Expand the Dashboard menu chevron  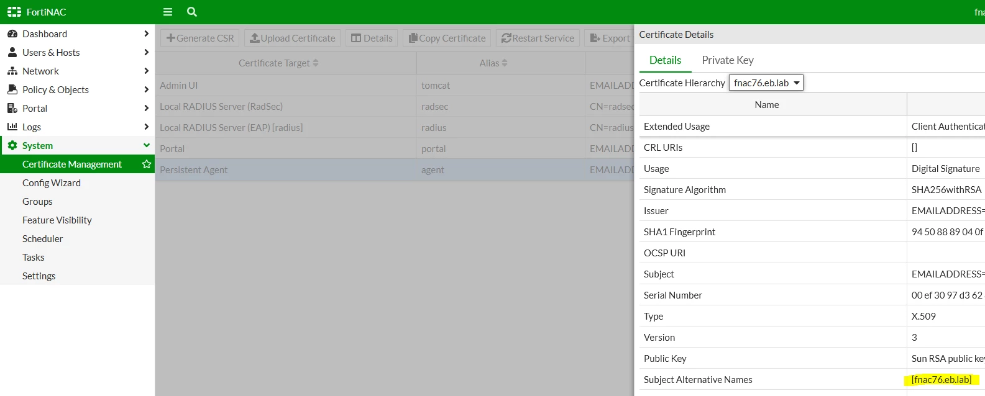tap(147, 34)
